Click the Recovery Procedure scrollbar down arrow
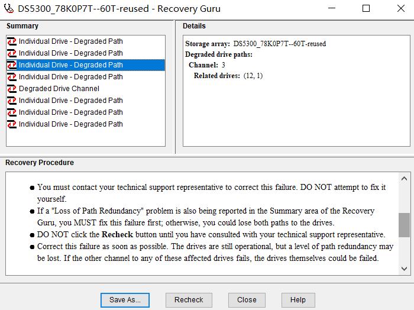 click(x=404, y=269)
